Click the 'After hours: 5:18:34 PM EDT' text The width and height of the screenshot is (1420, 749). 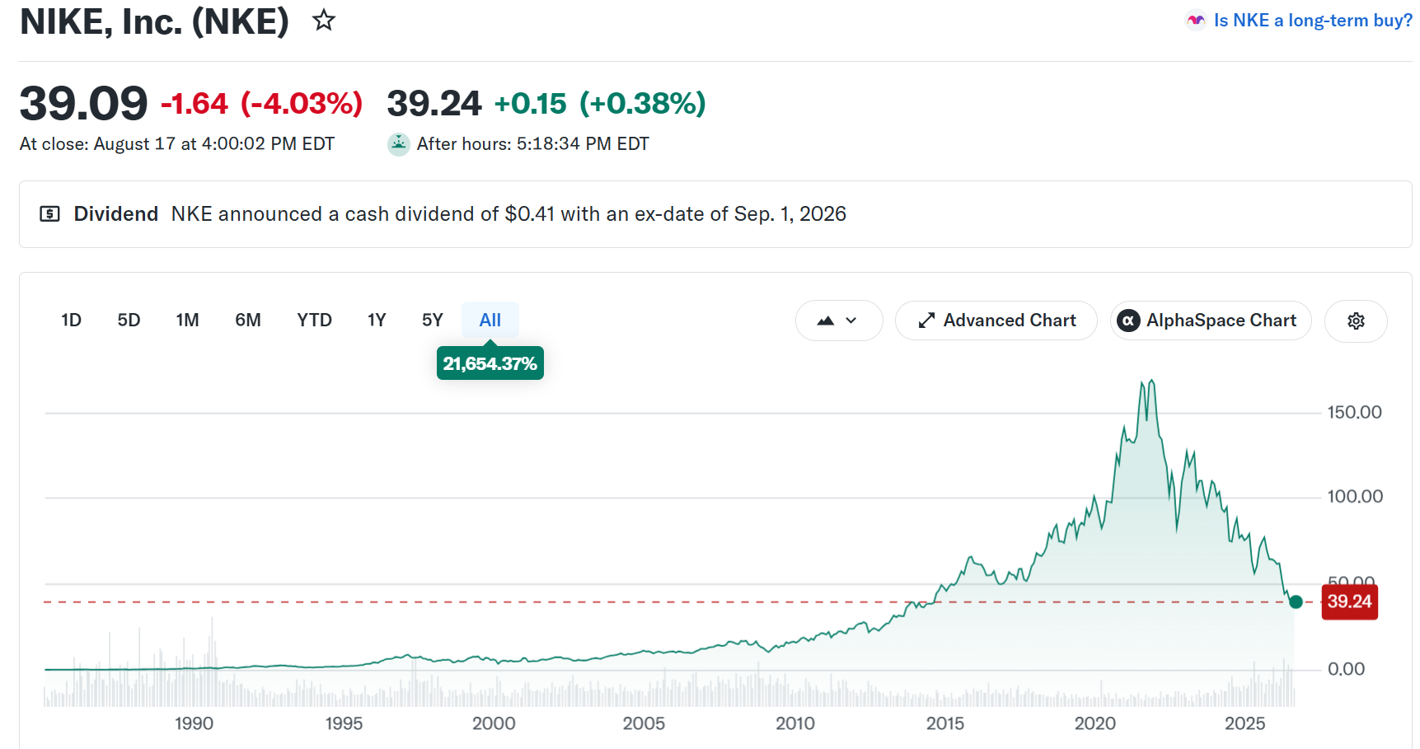tap(532, 144)
